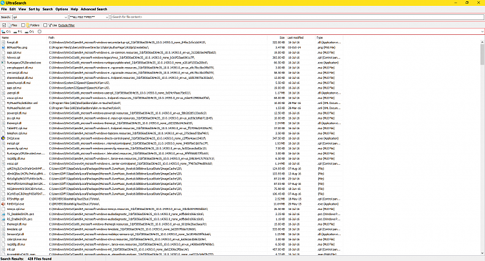Image resolution: width=485 pixels, height=261 pixels.
Task: Select the mmsys.cpl.mui file name
Action: (x=16, y=209)
